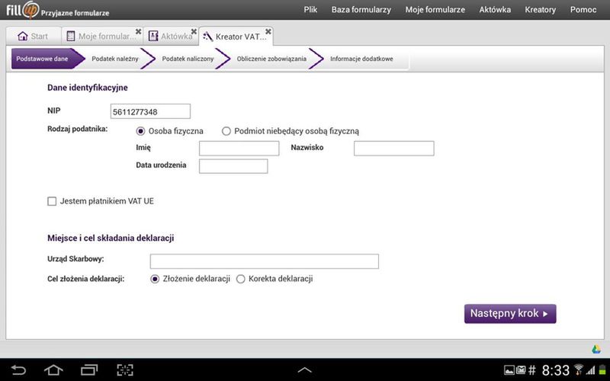Screen dimensions: 610x381
Task: Click the Data urodzenia field
Action: (233, 166)
